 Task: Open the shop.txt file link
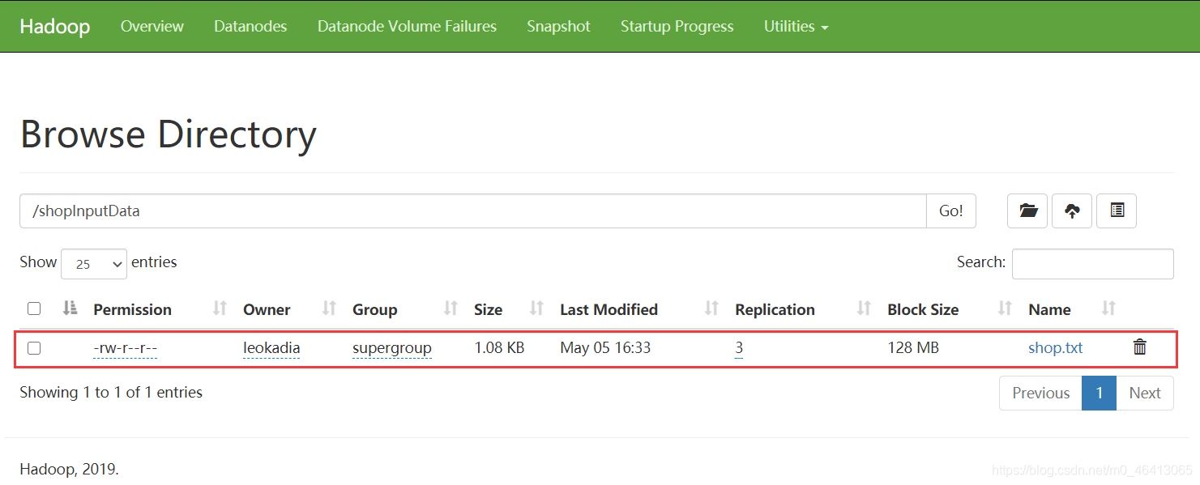[1055, 348]
